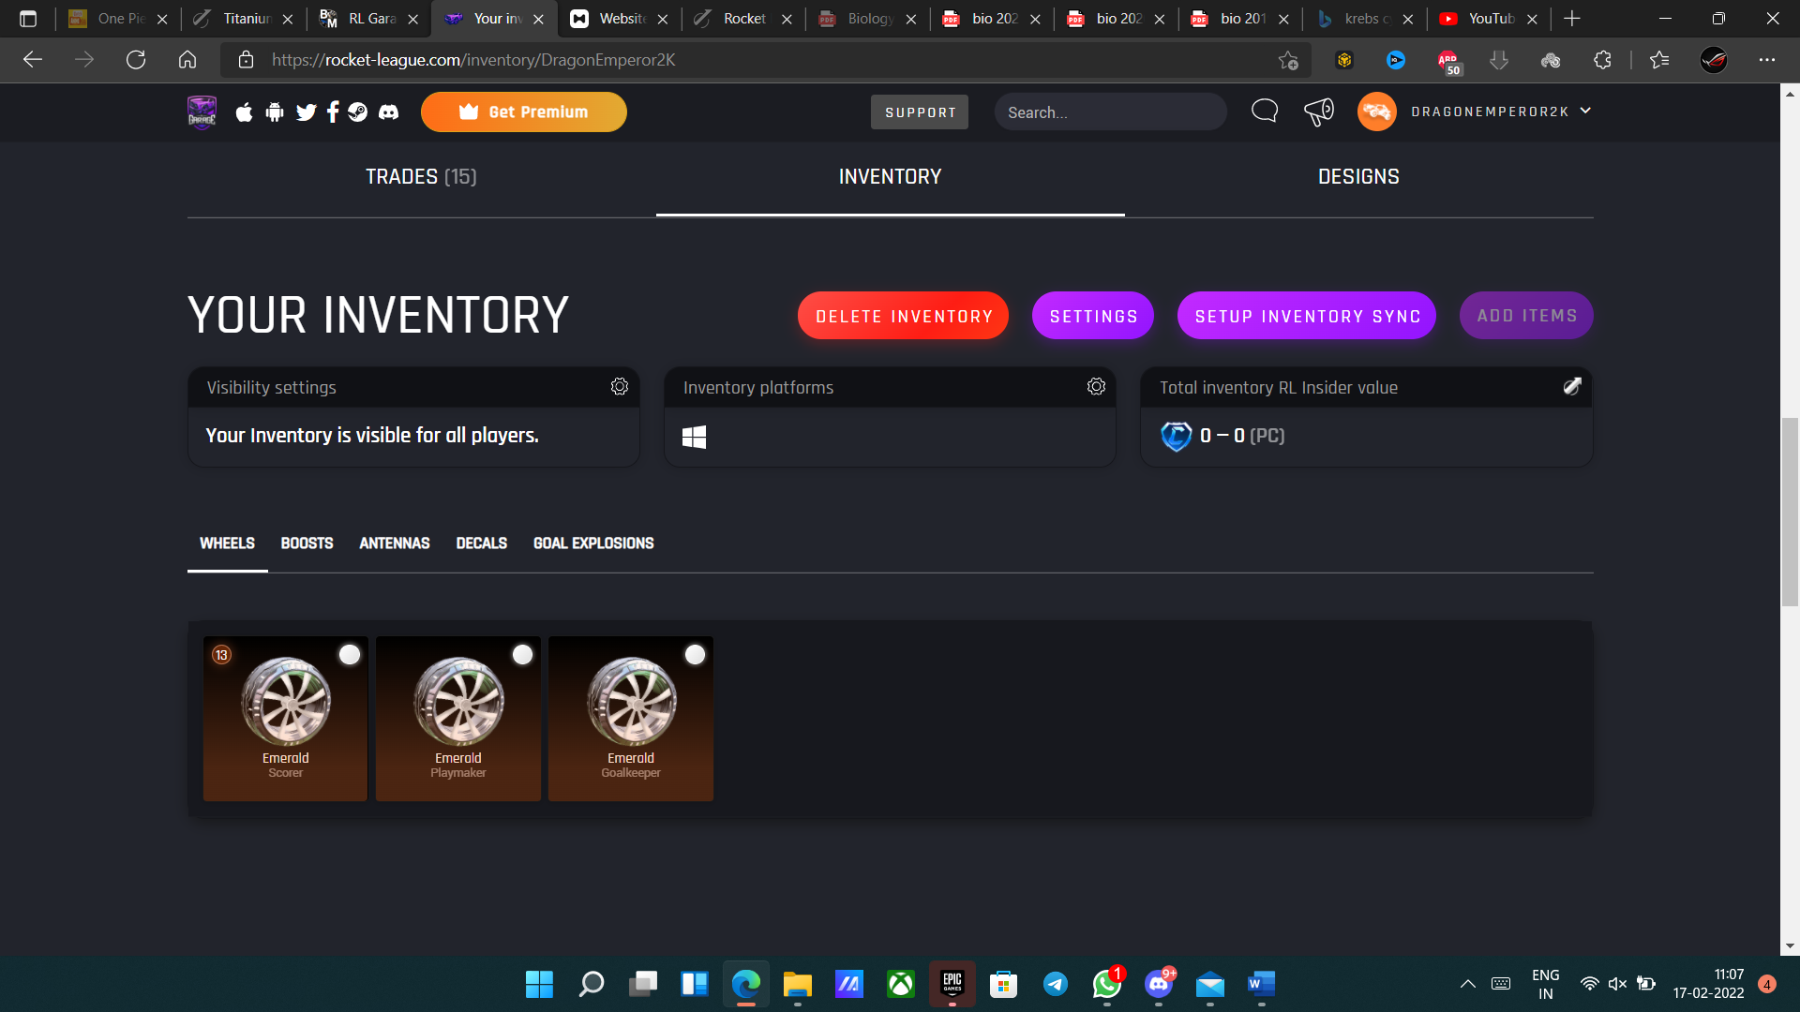Screen dimensions: 1800x1012
Task: Open the Facebook icon in the header
Action: click(x=333, y=112)
